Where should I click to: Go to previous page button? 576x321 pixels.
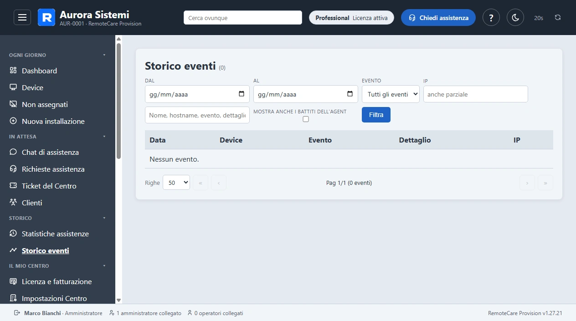[x=219, y=183]
